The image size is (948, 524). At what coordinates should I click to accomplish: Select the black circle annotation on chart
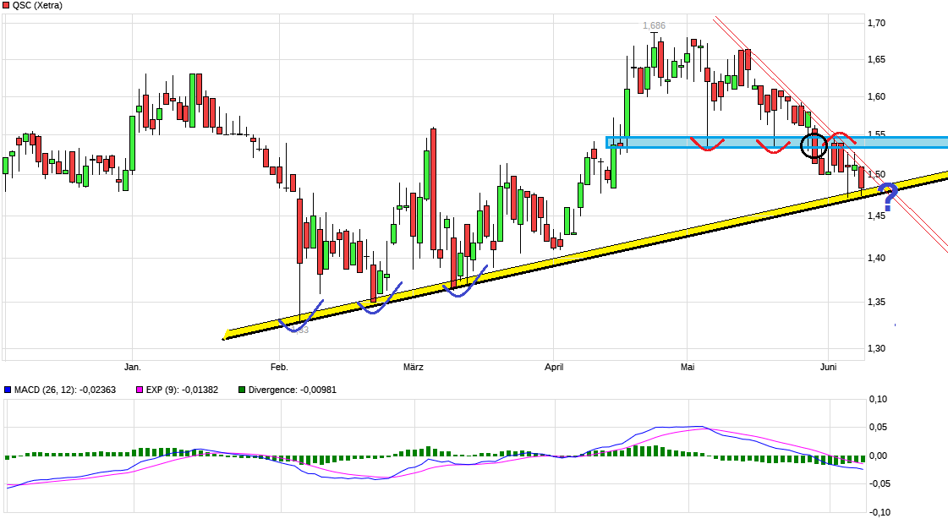[x=814, y=145]
